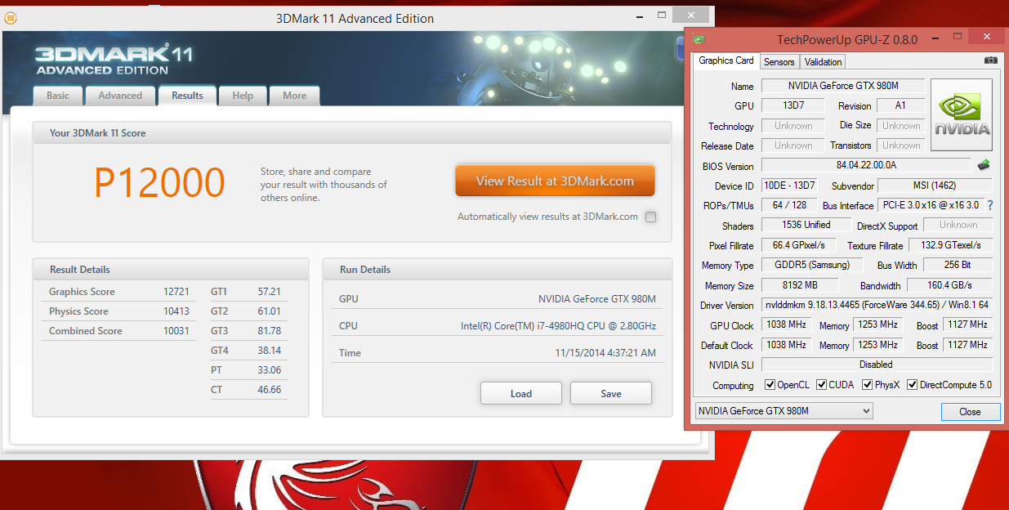
Task: Click the Shaders field 1536 Unified
Action: pos(806,225)
